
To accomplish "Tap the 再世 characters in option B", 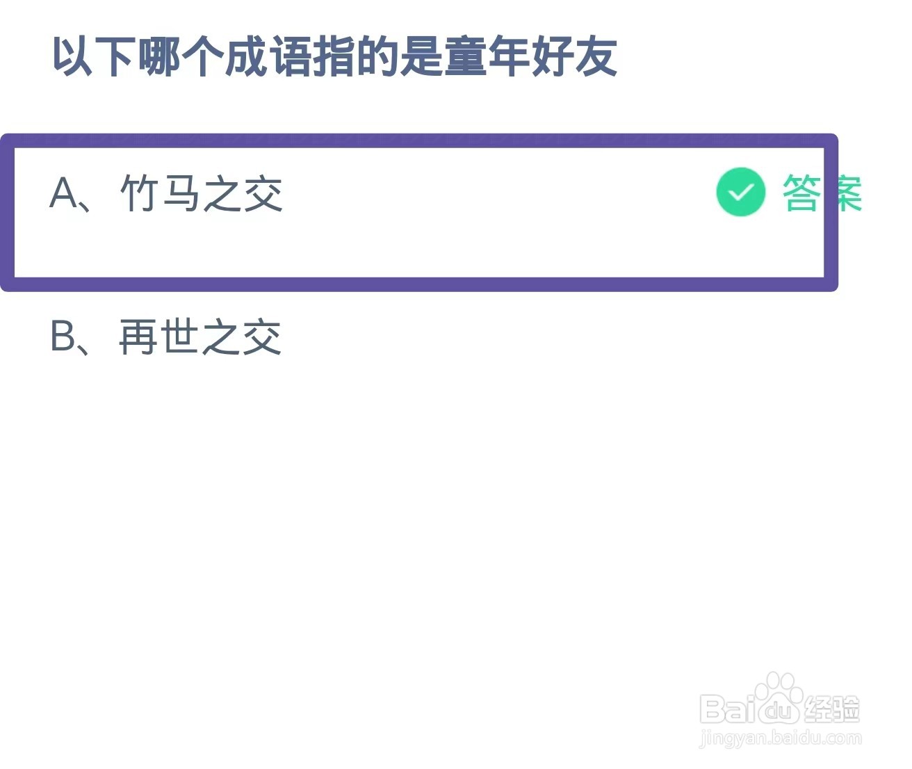I will pos(159,337).
